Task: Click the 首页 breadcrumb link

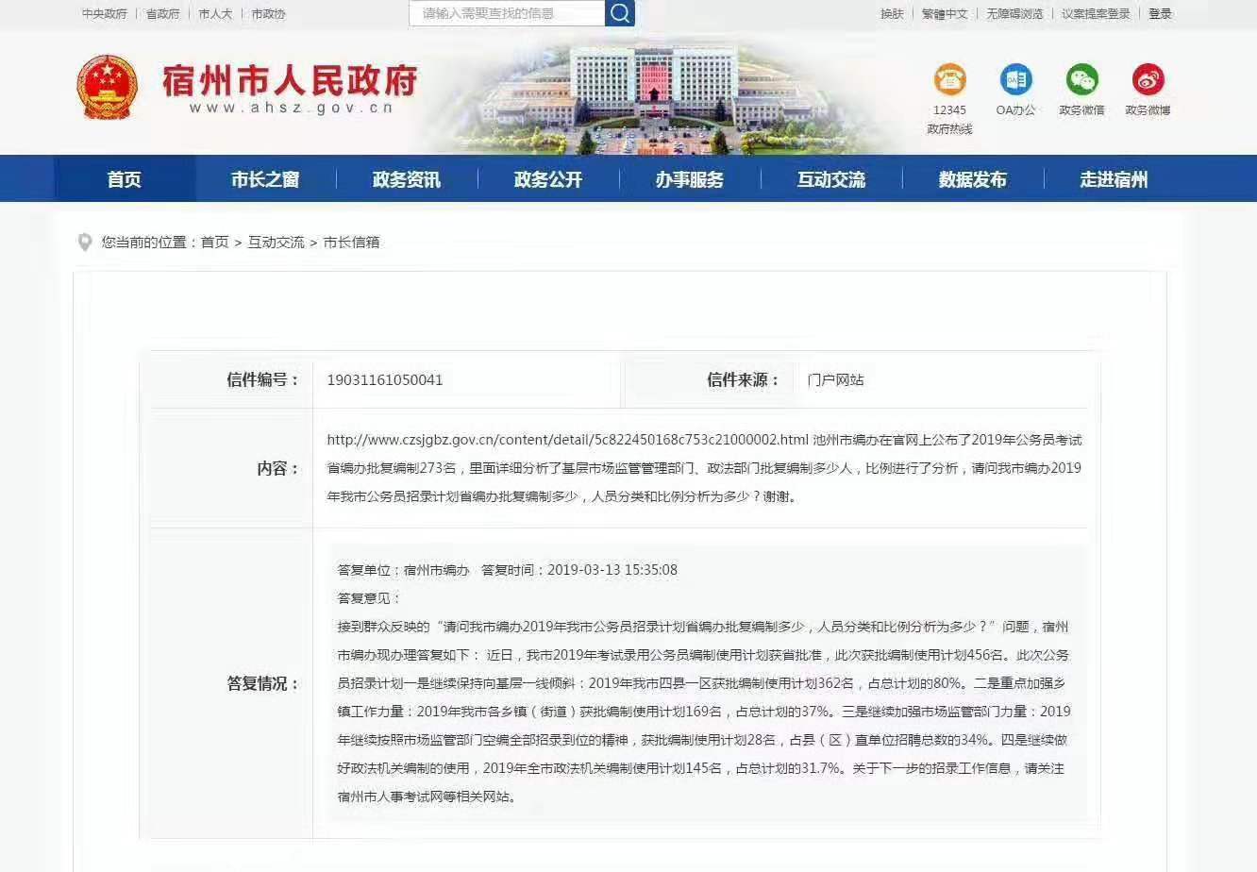Action: 214,243
